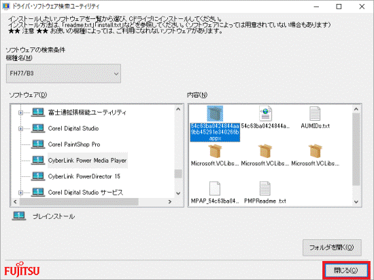Click the フォルダを開く(O) button
Screen dimensions: 374x280
click(x=332, y=247)
